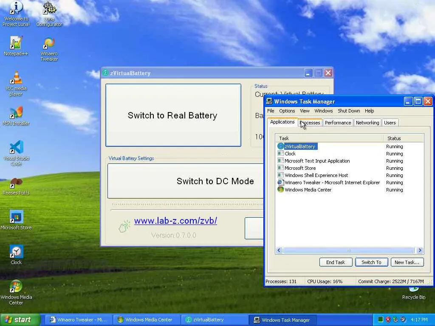Click the volume speaker tray icon

tap(403, 320)
